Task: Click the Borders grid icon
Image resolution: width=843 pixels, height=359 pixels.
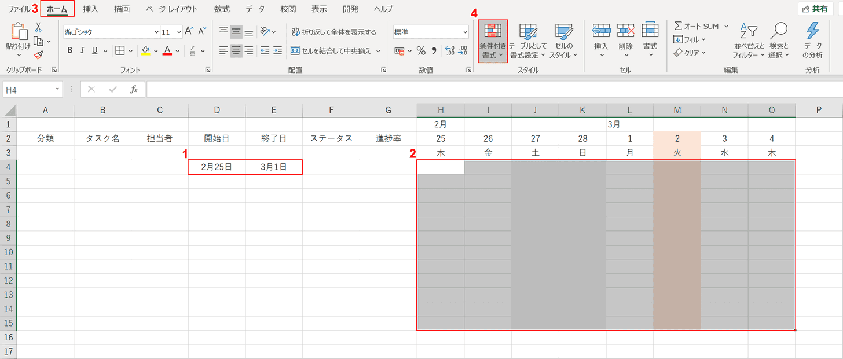Action: coord(120,50)
